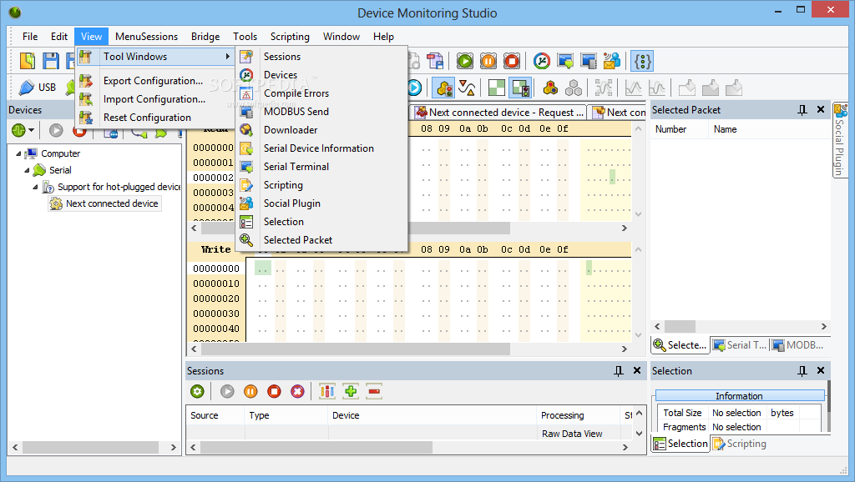Collapse the hot-plugged devices tree node
This screenshot has height=482, width=855.
35,188
